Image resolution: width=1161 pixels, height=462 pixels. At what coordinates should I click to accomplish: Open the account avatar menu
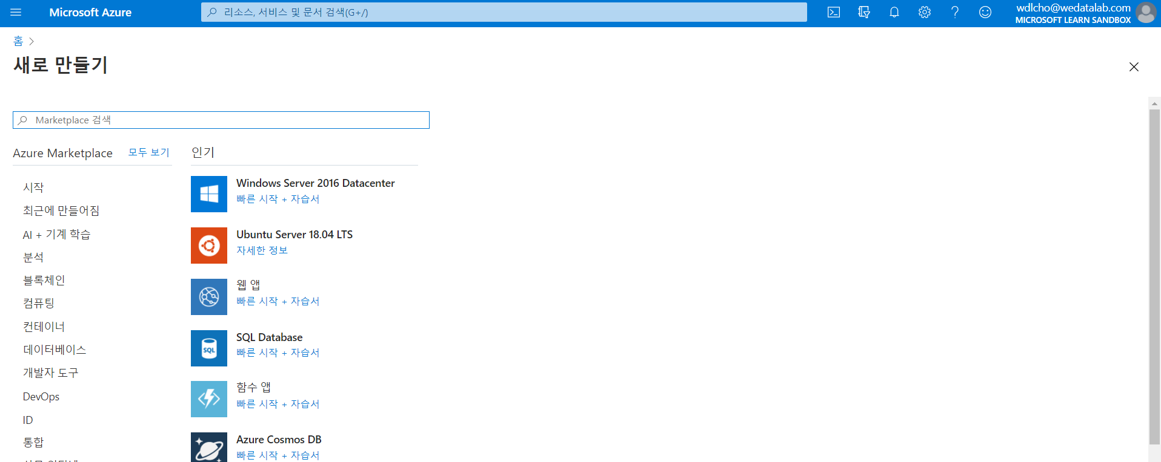[1146, 13]
